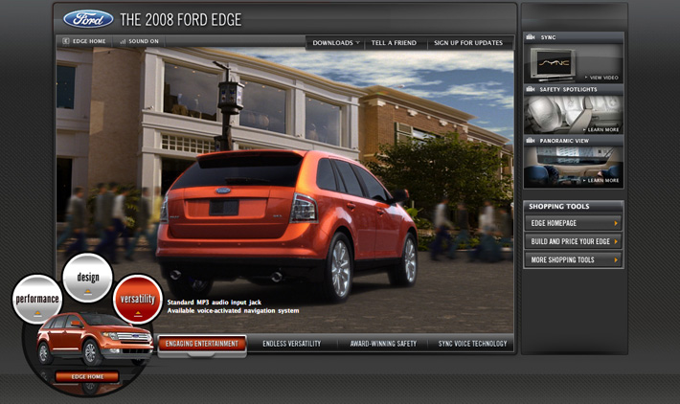Viewport: 680px width, 404px height.
Task: Expand the versatility bubble arrow
Action: click(x=138, y=313)
